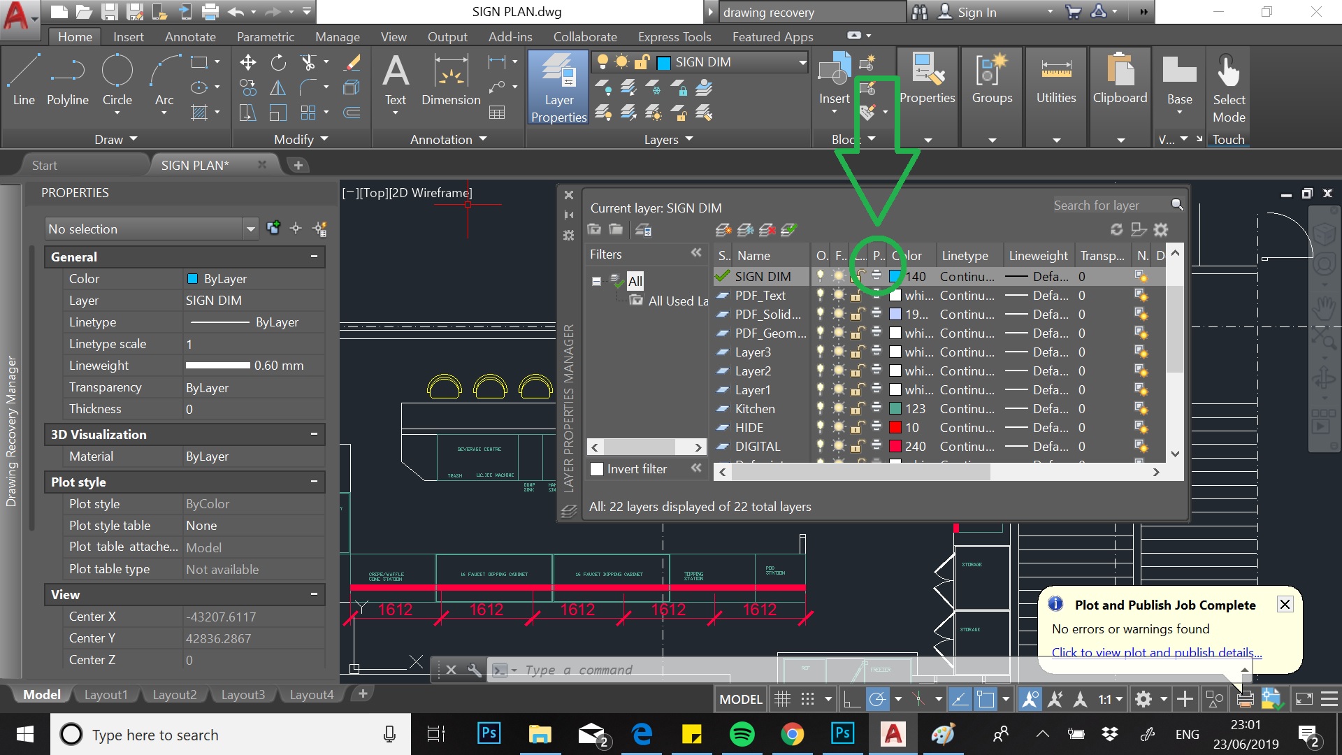Set the selected layer current with the green check icon

tap(788, 229)
